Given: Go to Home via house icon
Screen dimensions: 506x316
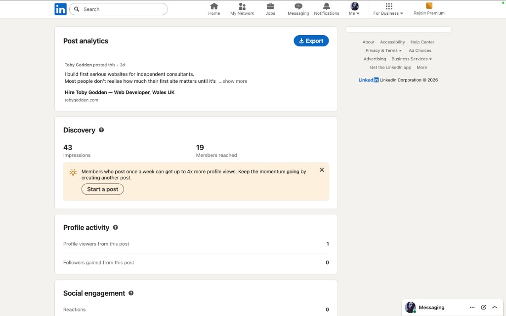Looking at the screenshot, I should point(214,6).
